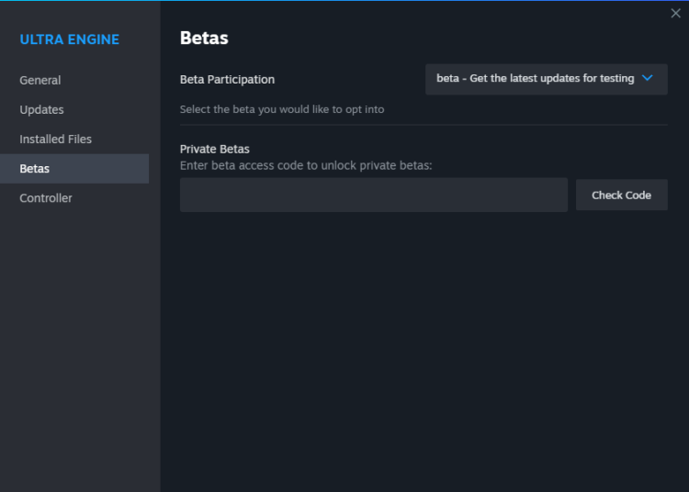Click the empty panel area below the code field

(424, 349)
